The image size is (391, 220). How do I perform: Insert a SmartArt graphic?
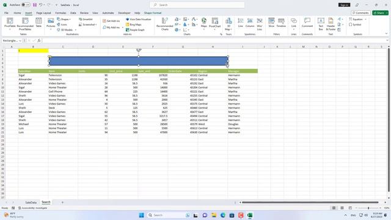(x=86, y=19)
